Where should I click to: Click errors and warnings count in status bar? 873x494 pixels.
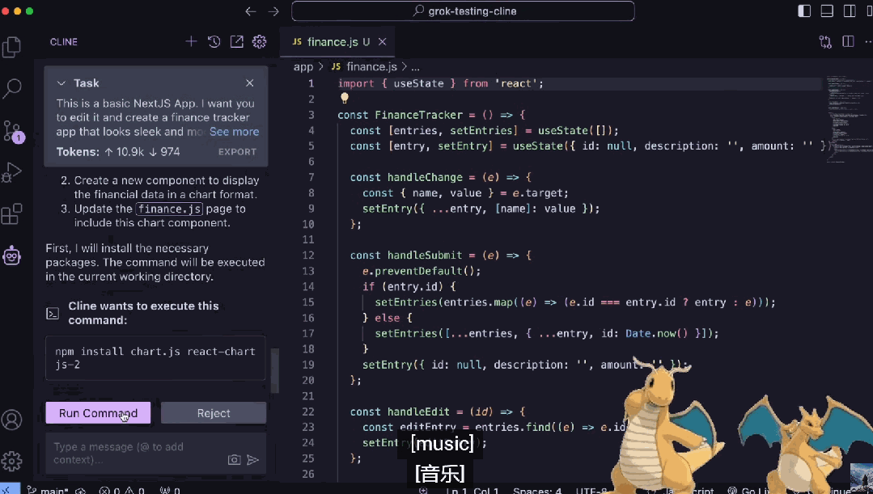pos(122,490)
